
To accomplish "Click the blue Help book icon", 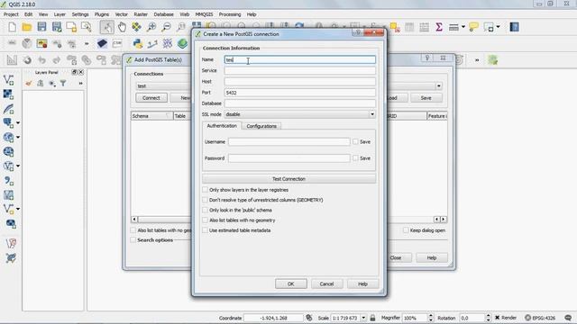I will pyautogui.click(x=514, y=27).
